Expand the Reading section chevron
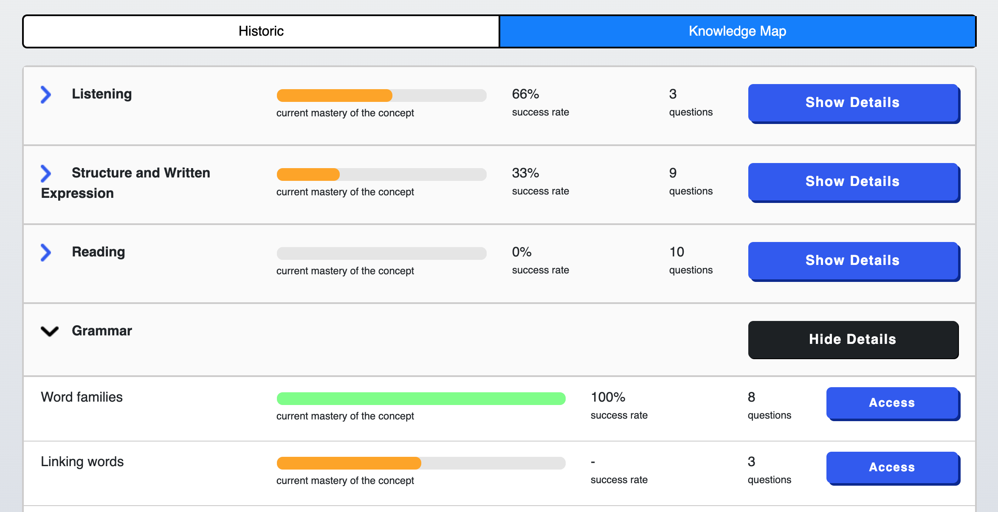Screen dimensions: 998x512 pyautogui.click(x=46, y=252)
